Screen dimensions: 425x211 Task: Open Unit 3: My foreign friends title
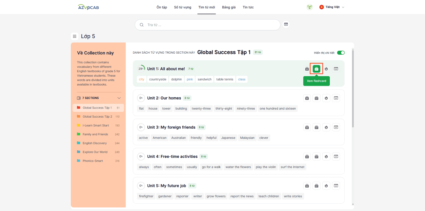tap(171, 127)
